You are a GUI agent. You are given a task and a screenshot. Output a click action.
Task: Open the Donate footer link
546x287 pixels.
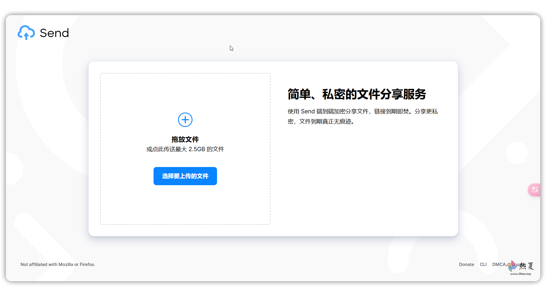click(466, 265)
